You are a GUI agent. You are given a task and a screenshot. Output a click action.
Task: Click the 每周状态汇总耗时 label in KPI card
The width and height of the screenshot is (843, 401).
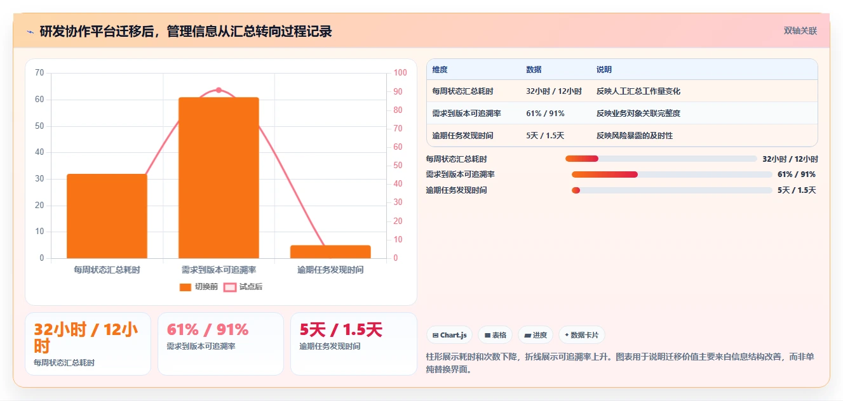(64, 363)
